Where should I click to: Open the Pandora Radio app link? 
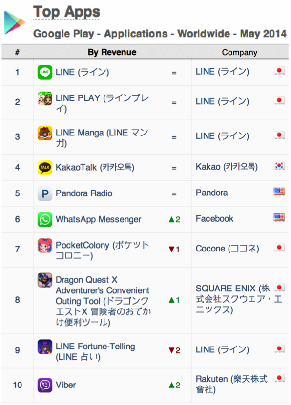[84, 193]
